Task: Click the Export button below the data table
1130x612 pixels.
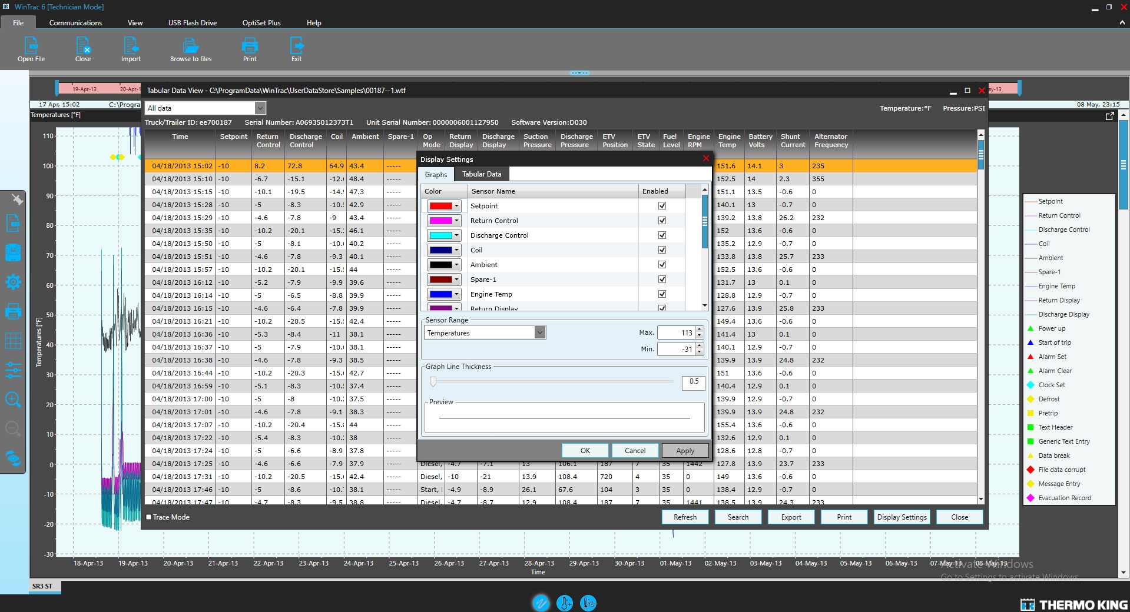Action: click(x=790, y=517)
